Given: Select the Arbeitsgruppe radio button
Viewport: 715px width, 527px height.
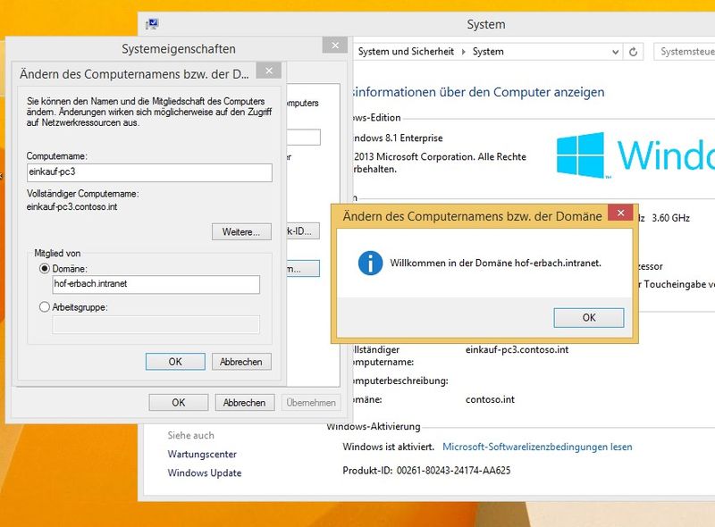Looking at the screenshot, I should tap(45, 306).
